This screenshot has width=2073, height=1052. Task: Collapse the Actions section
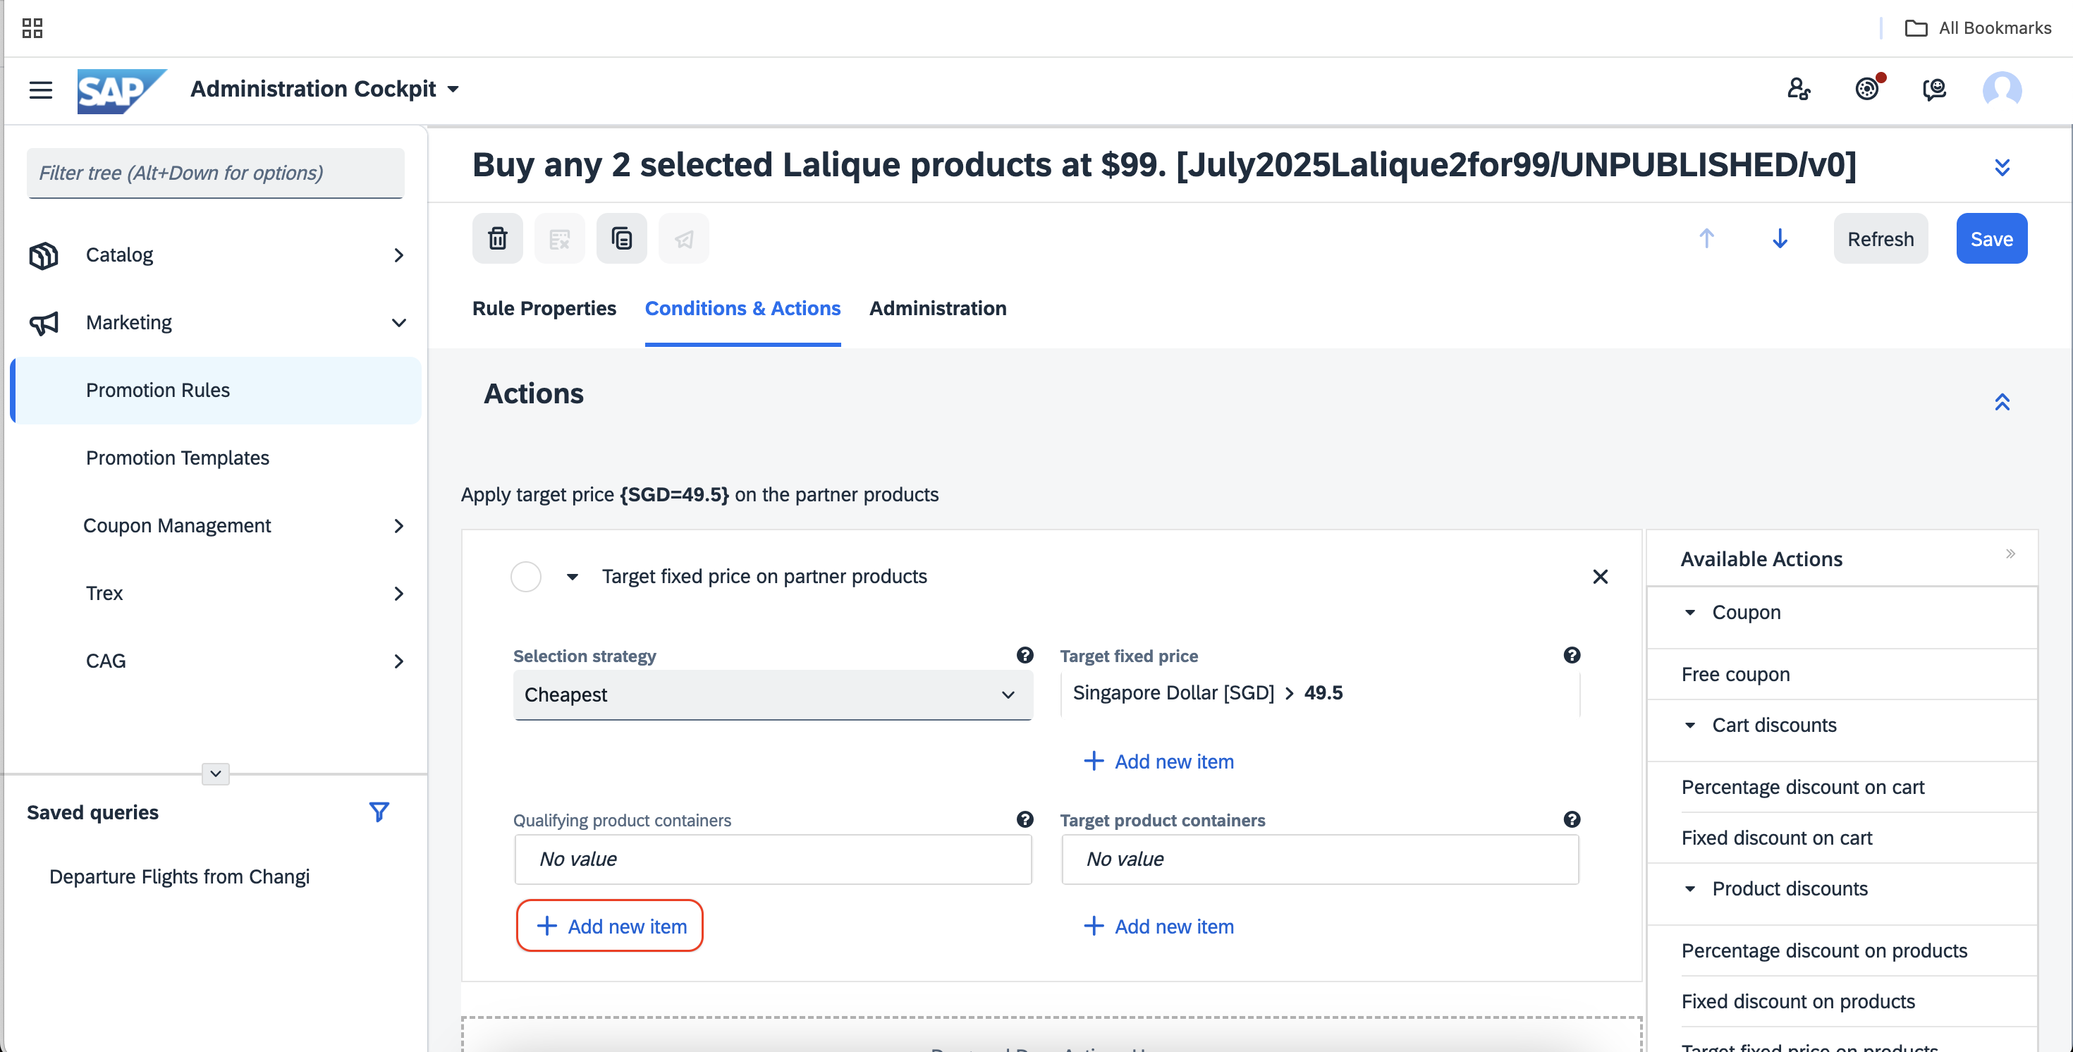2002,402
